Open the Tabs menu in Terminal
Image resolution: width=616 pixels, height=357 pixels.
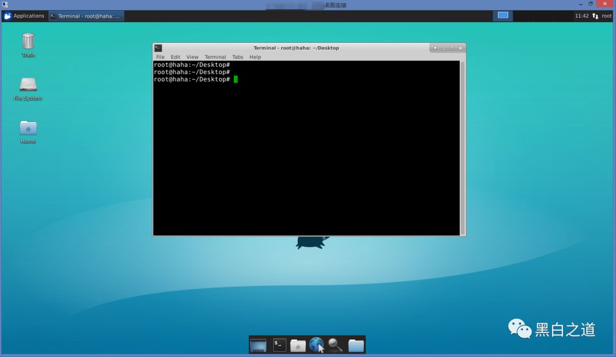coord(237,57)
